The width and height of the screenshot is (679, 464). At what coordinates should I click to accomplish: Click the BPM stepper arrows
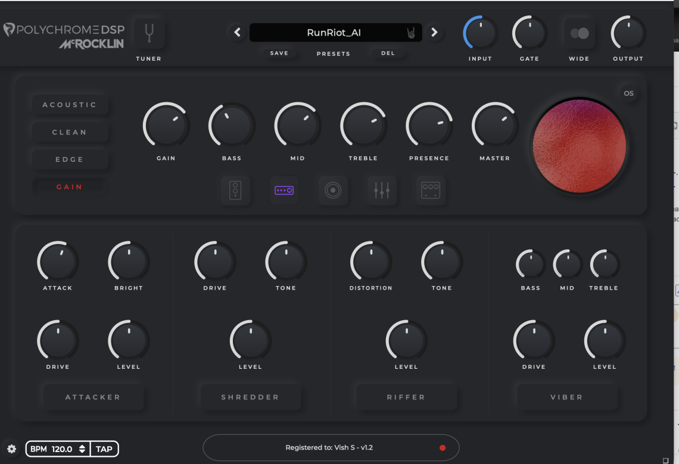click(x=82, y=449)
